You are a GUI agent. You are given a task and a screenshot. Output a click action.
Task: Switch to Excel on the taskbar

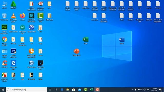(91, 90)
